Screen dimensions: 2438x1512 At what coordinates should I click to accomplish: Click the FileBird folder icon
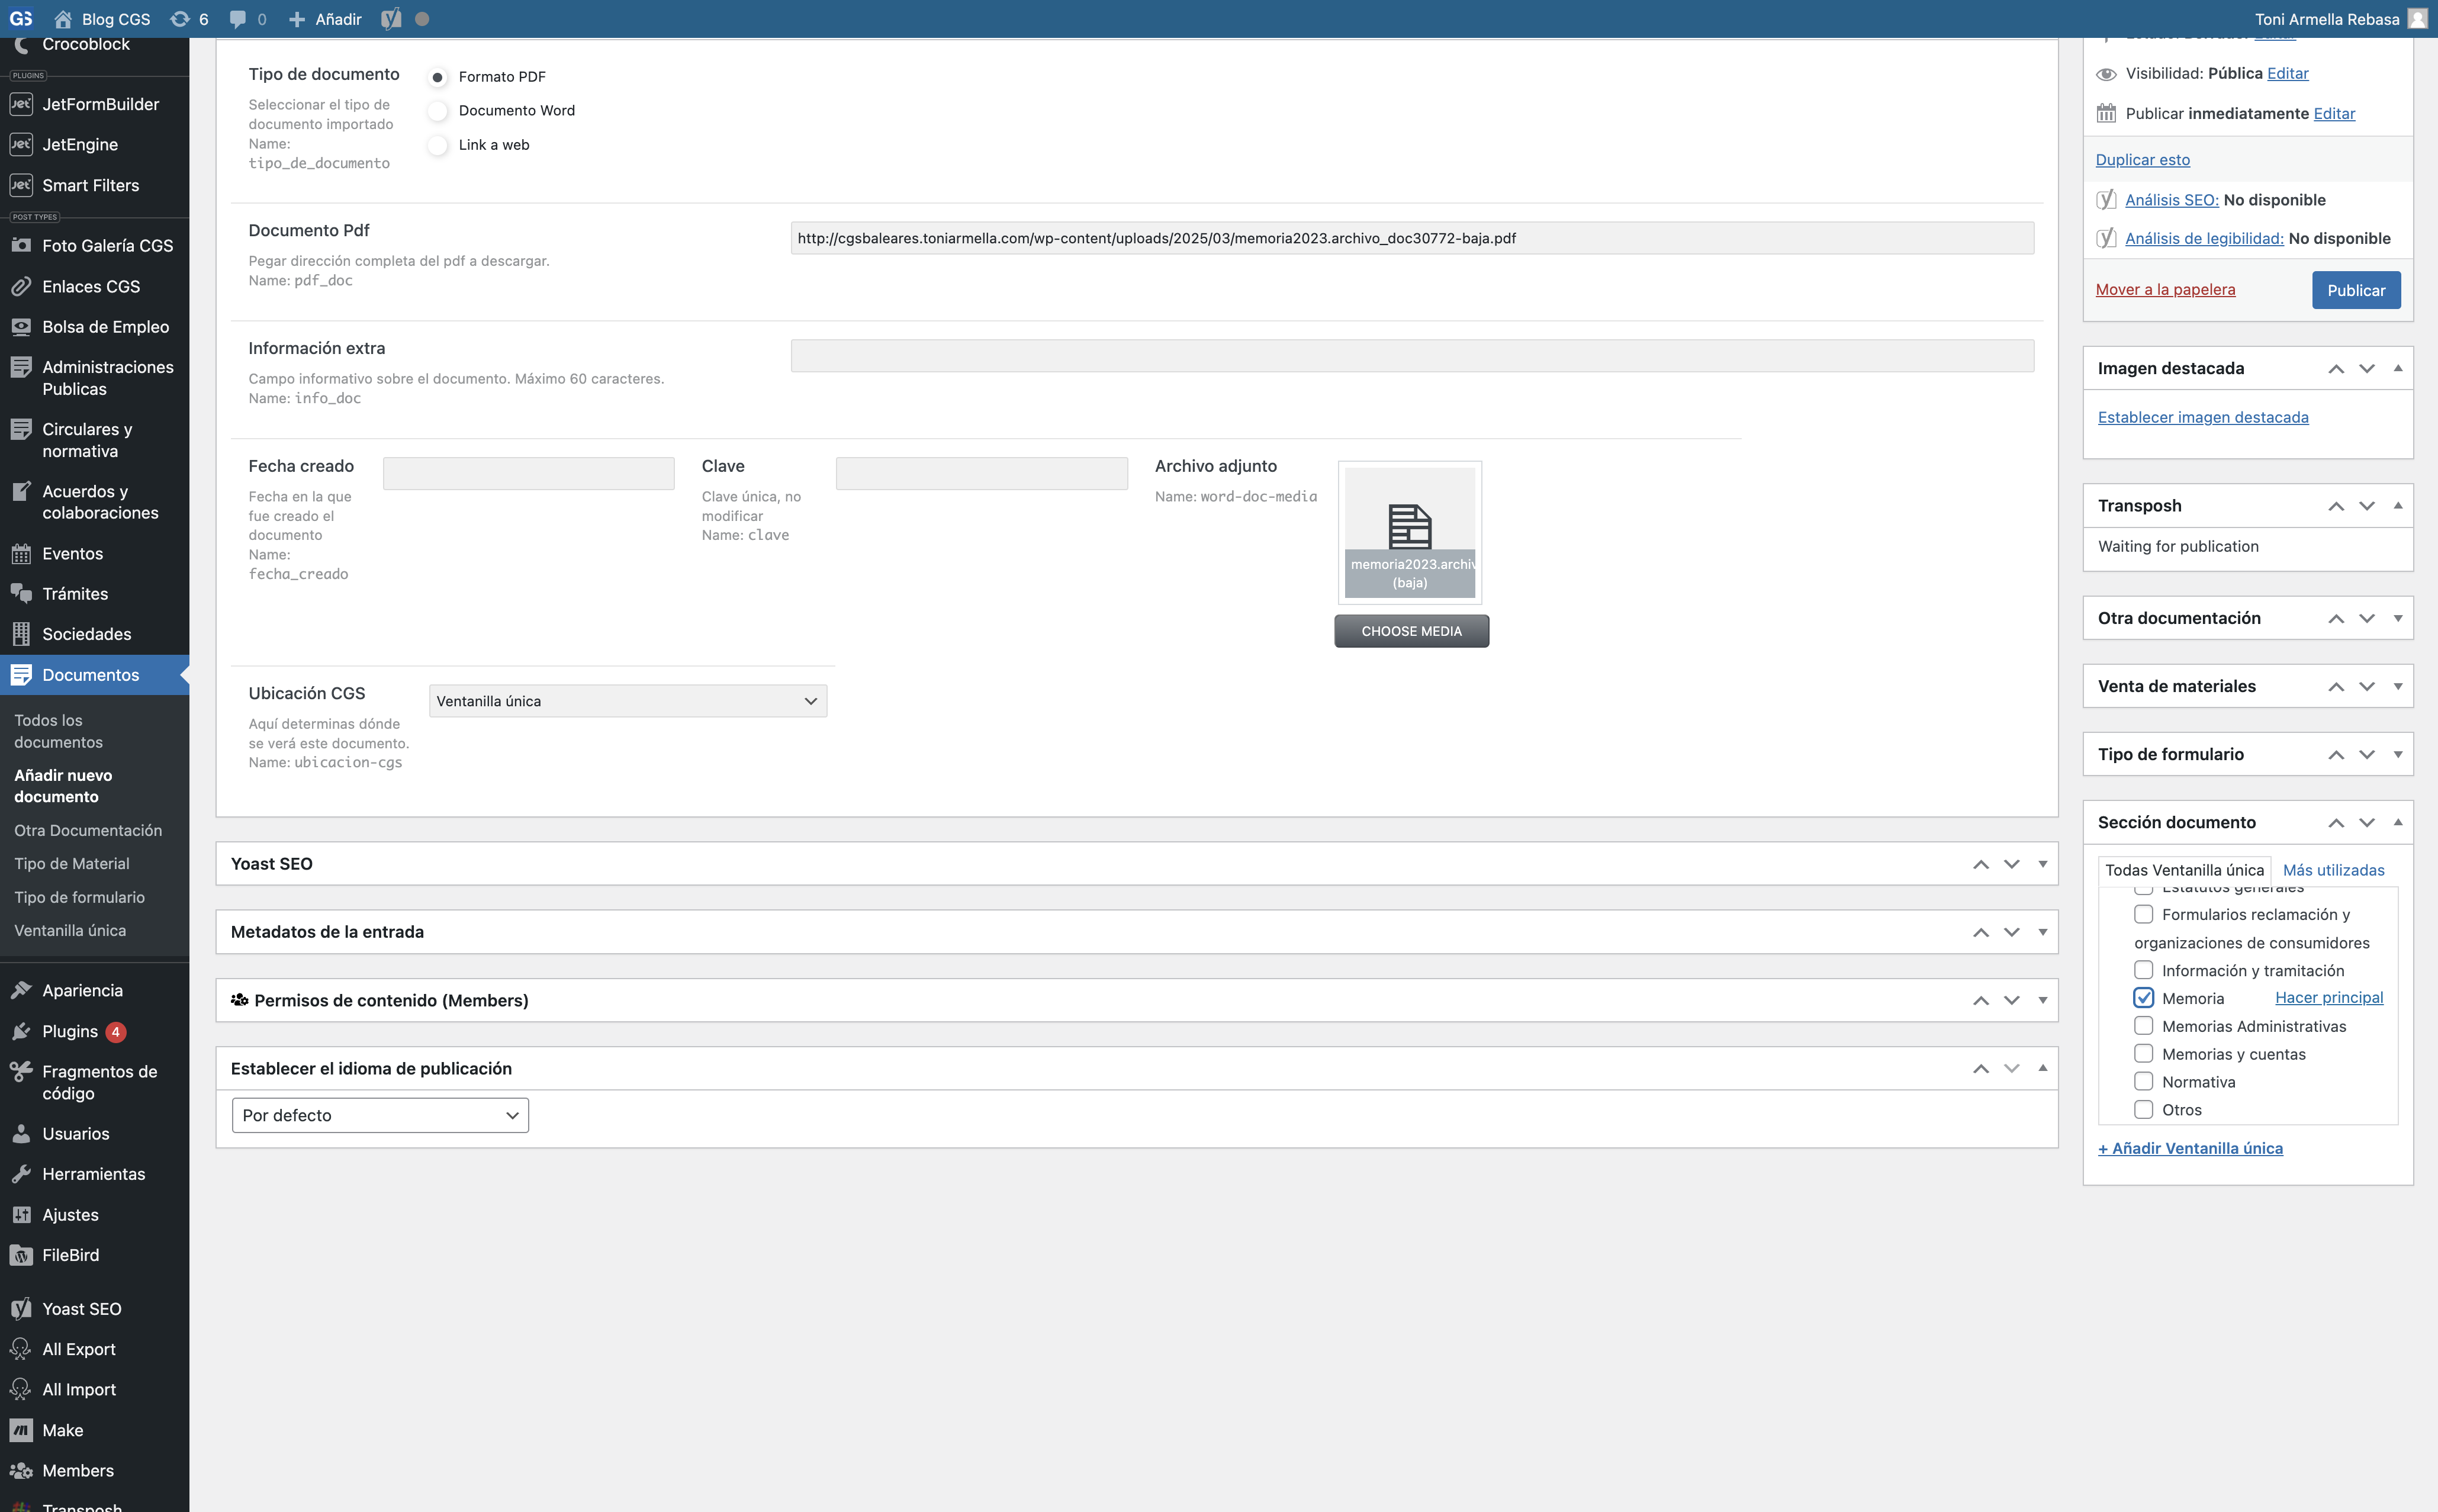click(21, 1255)
